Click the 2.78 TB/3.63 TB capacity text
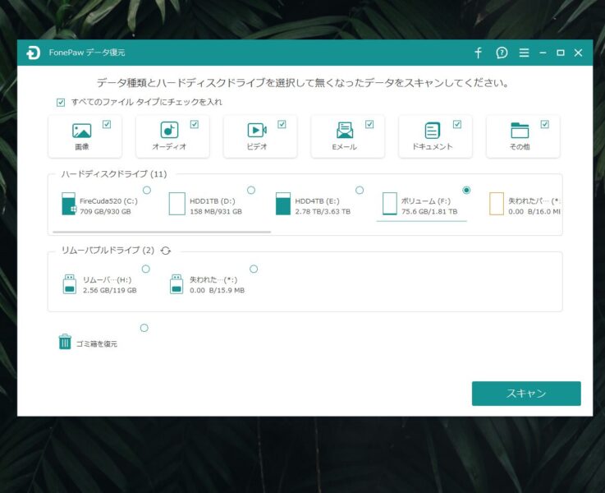 [323, 211]
